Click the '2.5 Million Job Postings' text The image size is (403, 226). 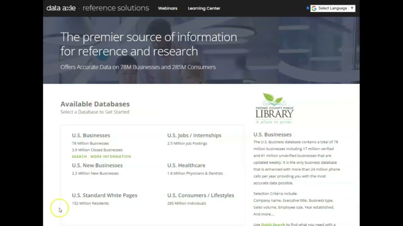click(187, 143)
